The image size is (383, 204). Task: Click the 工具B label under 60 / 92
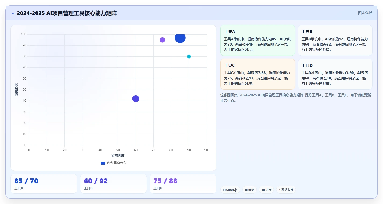click(x=88, y=188)
